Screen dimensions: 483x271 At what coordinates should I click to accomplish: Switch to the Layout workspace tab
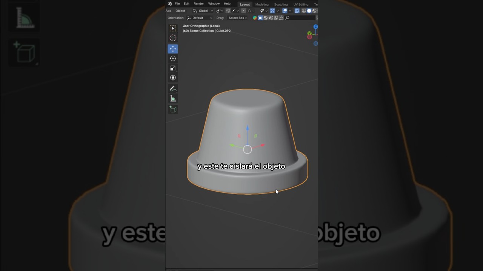(x=245, y=5)
